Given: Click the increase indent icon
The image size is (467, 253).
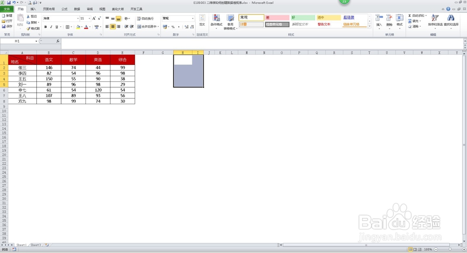Looking at the screenshot, I should [132, 27].
